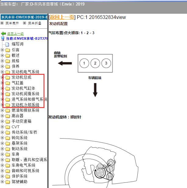Screen dimensions: 187x188
Task: Open the 发动机润滑系统 tree entry
Action: [25, 94]
